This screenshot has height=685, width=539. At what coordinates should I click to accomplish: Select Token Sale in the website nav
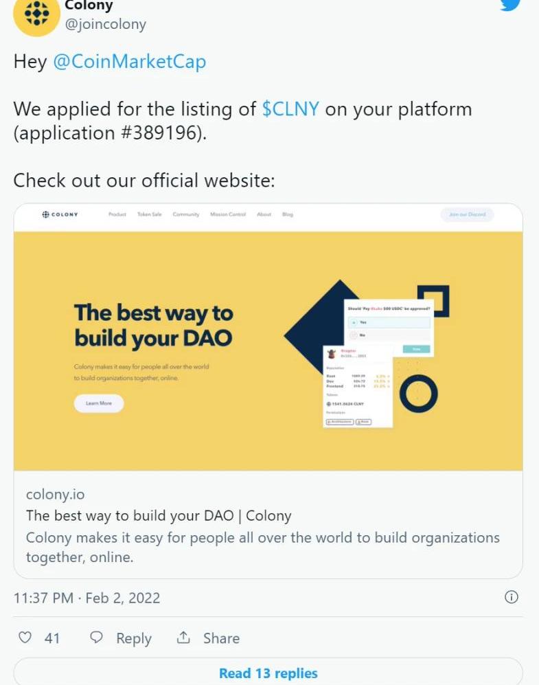coord(150,214)
